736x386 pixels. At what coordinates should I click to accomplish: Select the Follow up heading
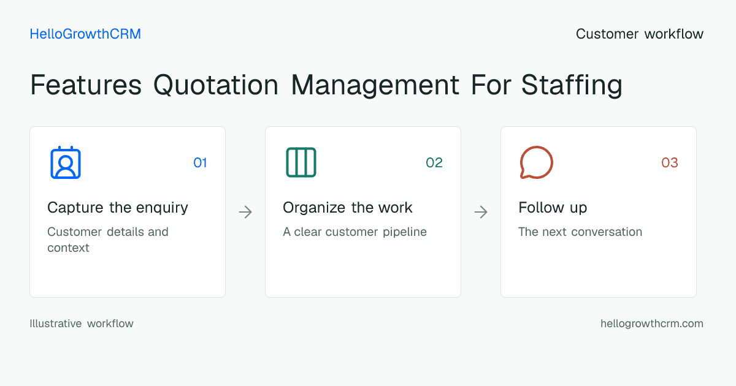tap(553, 208)
